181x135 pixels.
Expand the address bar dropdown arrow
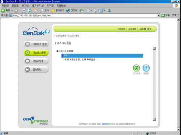(158, 15)
